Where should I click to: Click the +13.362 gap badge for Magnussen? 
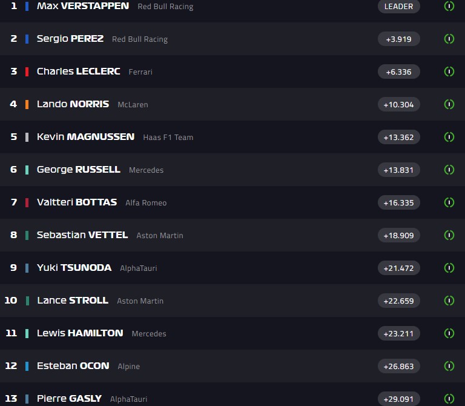398,137
